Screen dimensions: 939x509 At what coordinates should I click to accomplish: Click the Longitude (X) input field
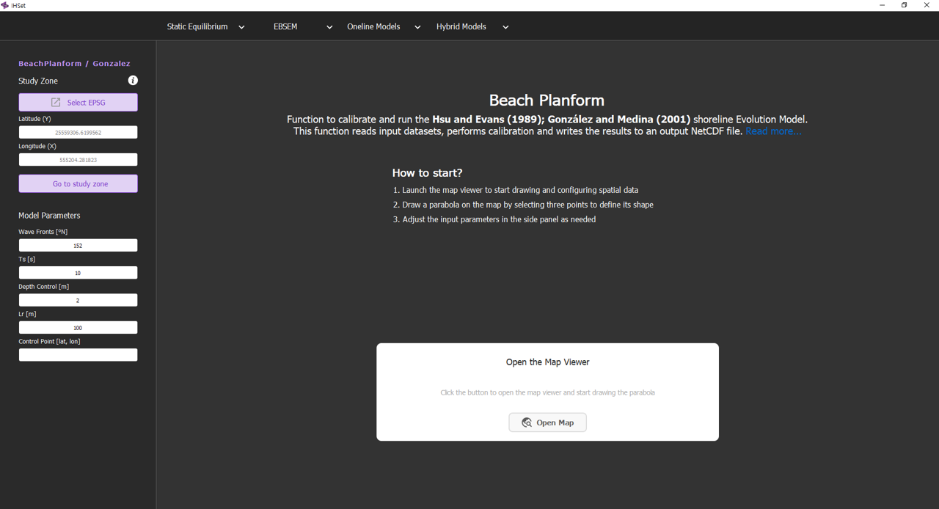coord(78,160)
